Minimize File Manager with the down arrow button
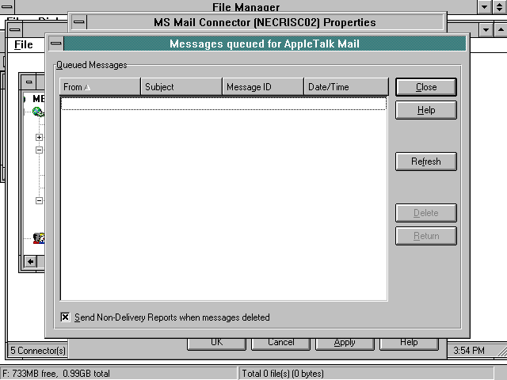Screen dimensions: 507x380 [x=485, y=7]
